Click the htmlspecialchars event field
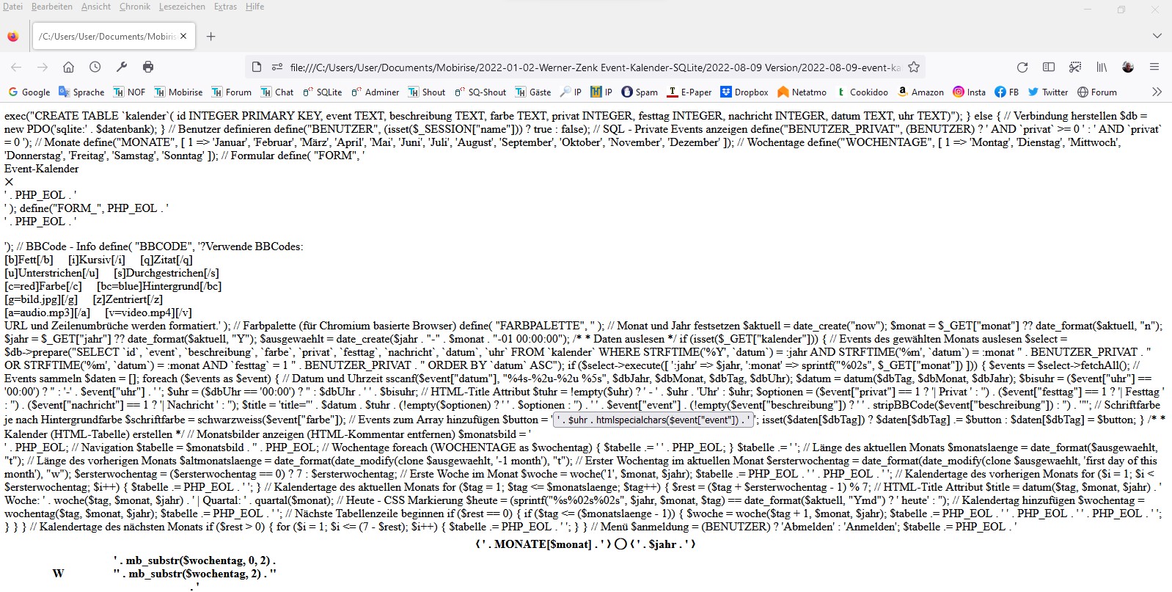Viewport: 1172px width, 592px height. click(x=653, y=420)
